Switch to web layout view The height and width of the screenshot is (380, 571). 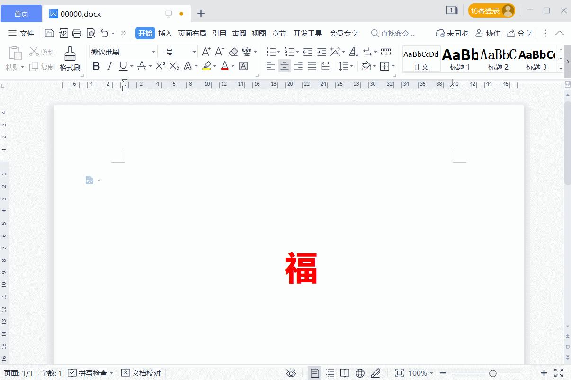coord(360,373)
